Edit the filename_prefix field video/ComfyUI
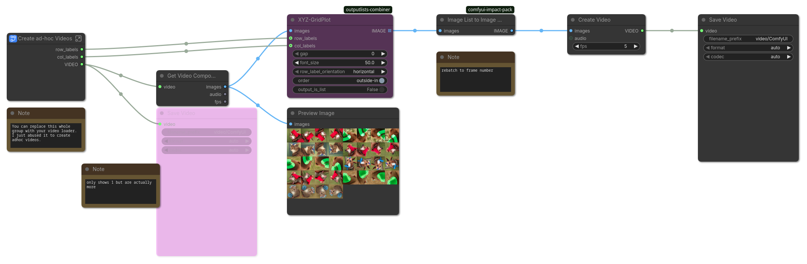The height and width of the screenshot is (264, 807). coord(748,39)
